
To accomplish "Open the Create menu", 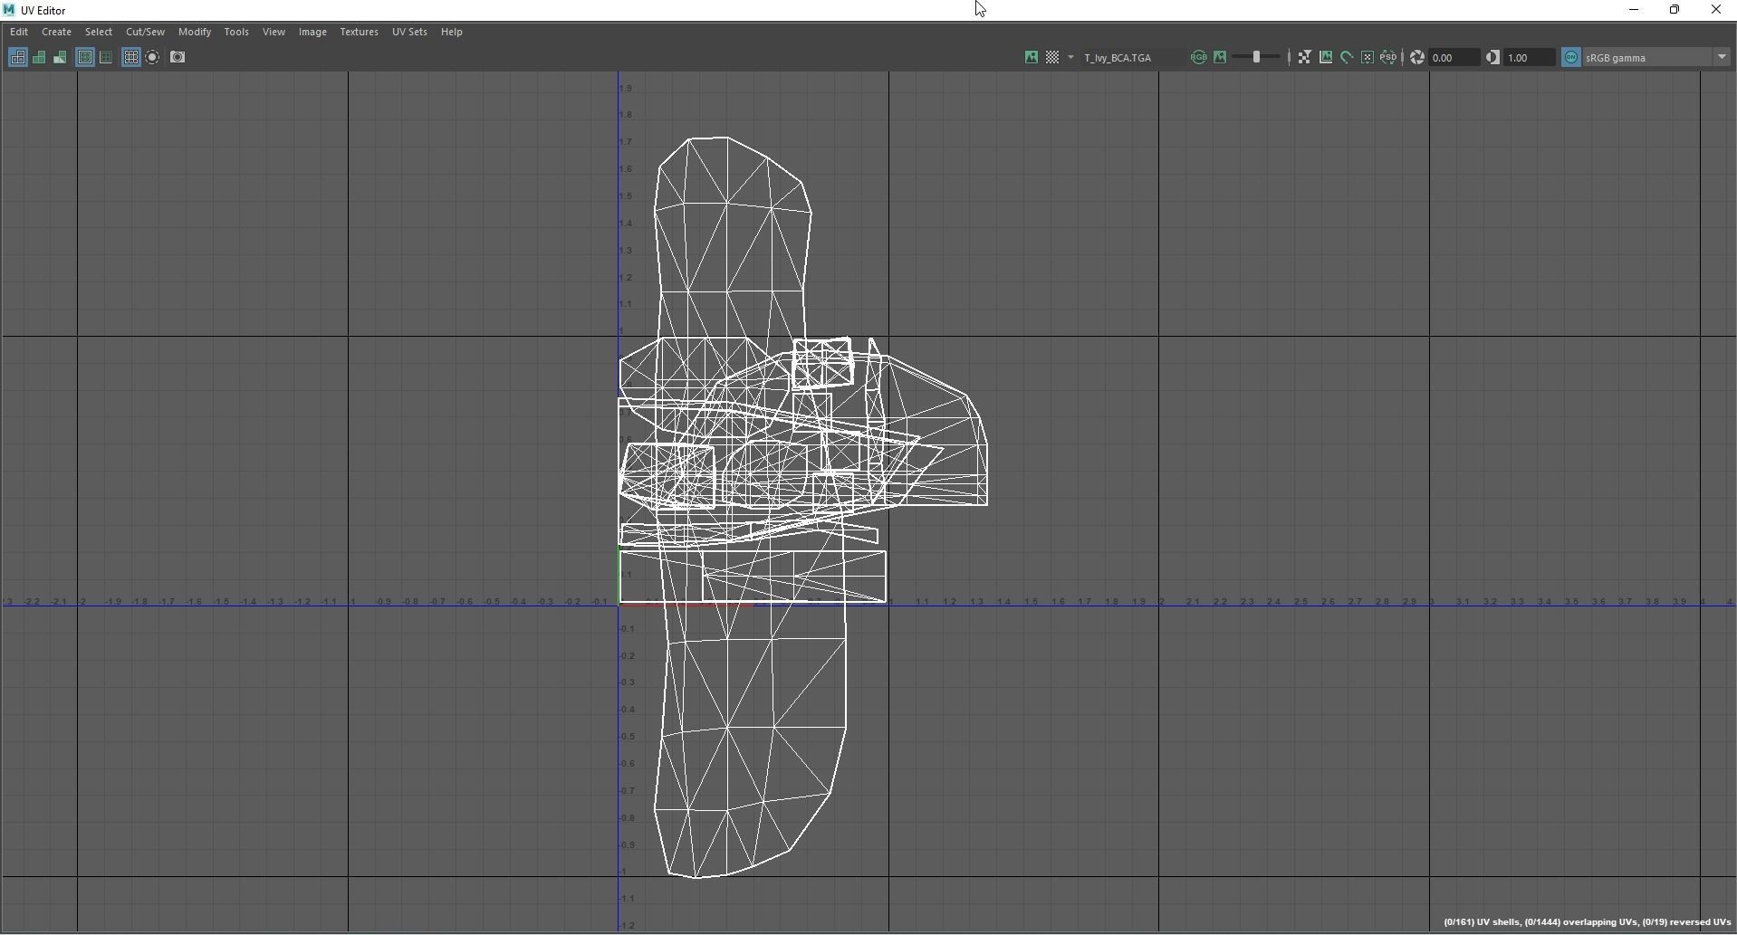I will [x=56, y=32].
